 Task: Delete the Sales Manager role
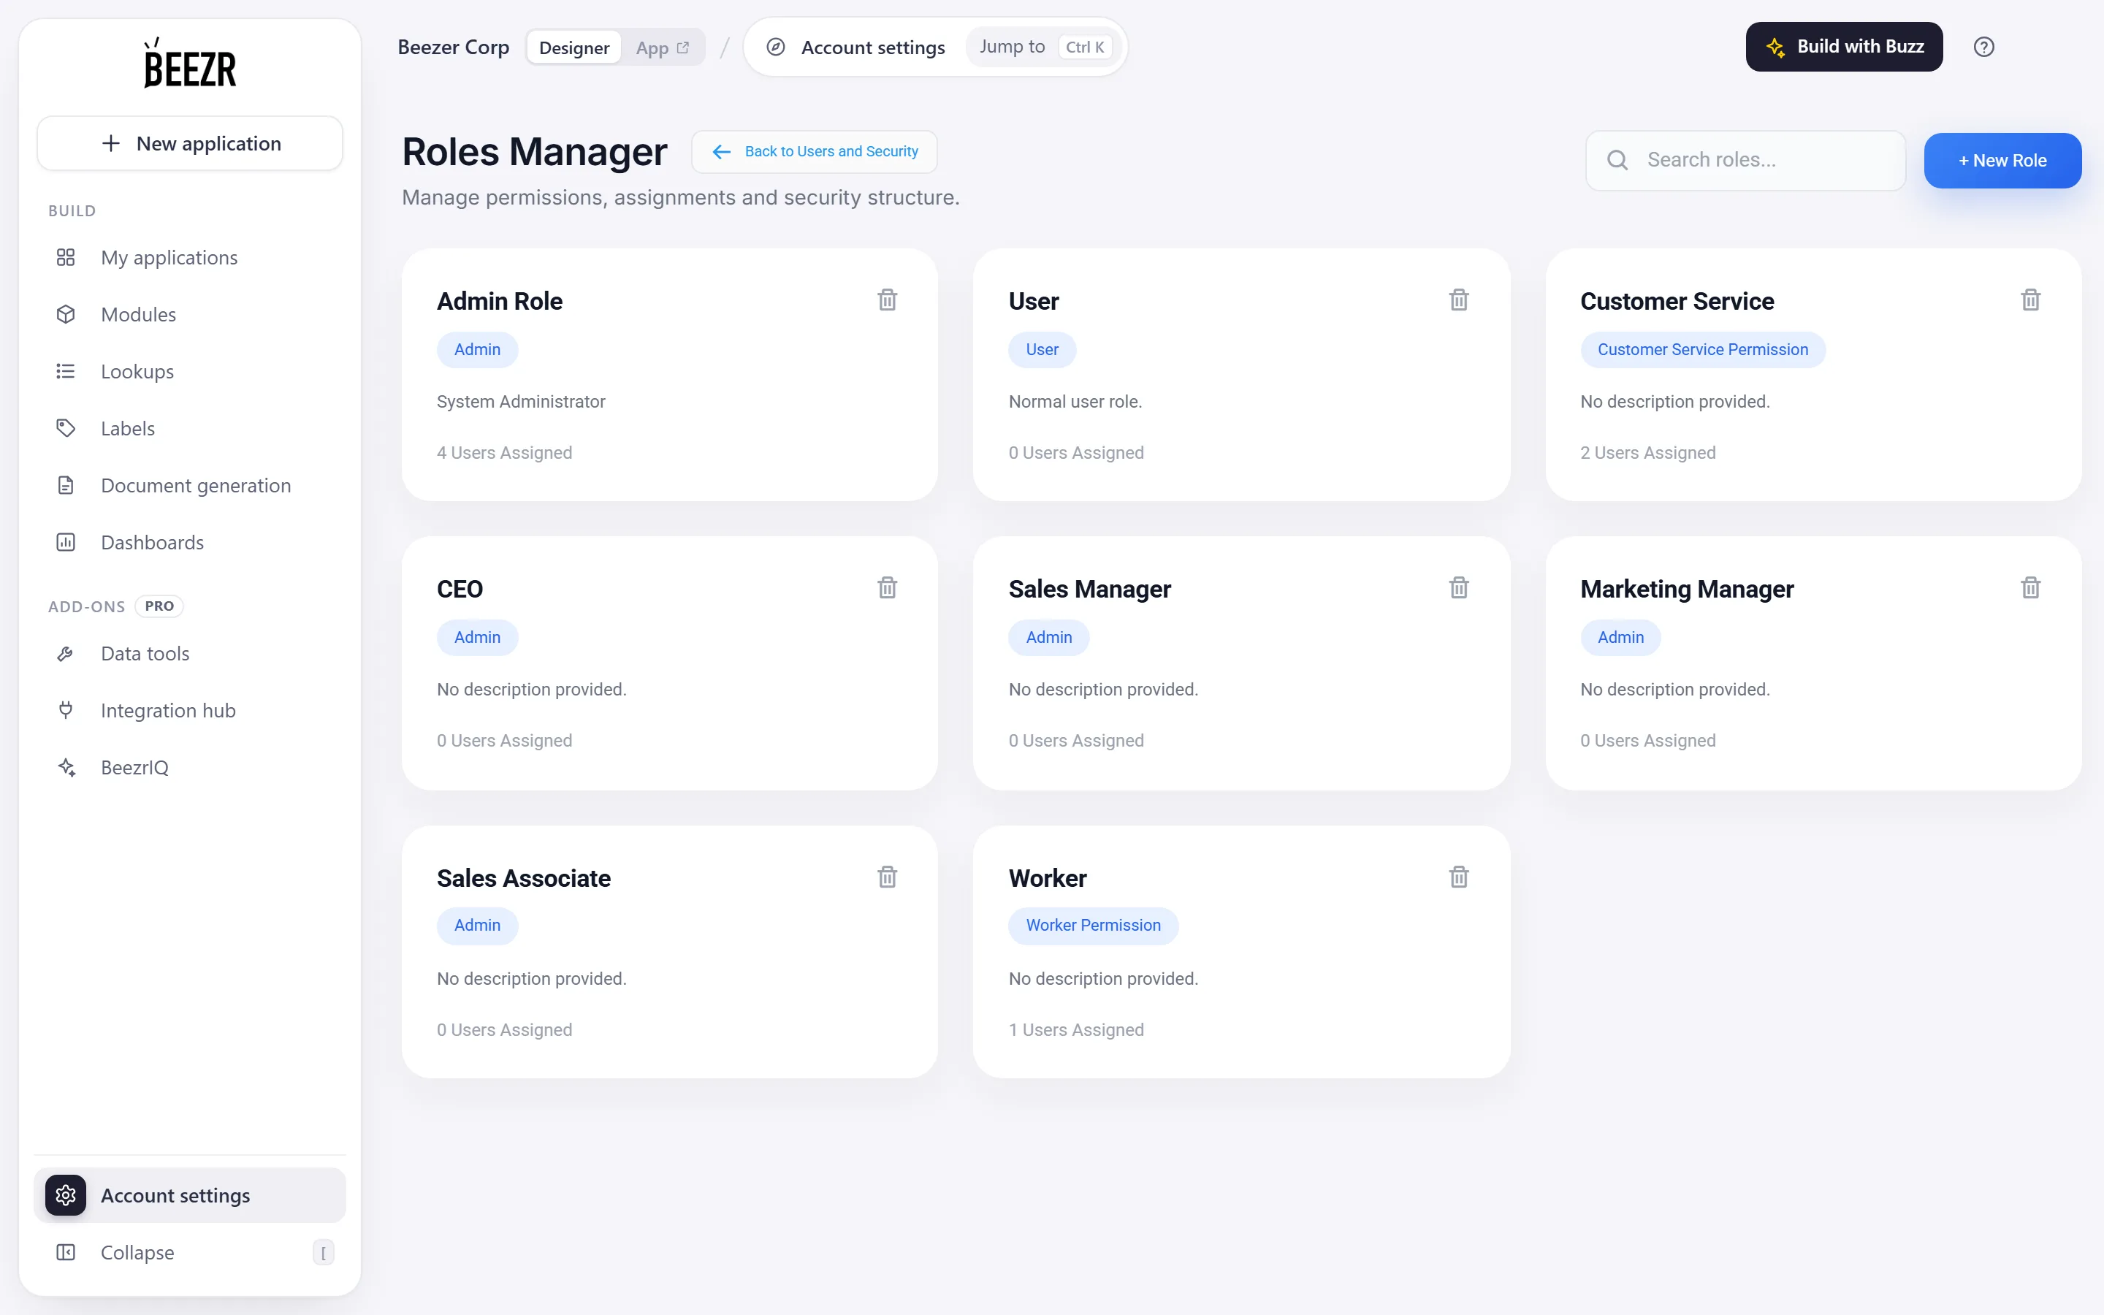click(x=1459, y=588)
